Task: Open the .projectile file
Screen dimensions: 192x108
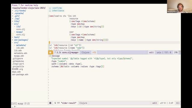Action: (18, 67)
